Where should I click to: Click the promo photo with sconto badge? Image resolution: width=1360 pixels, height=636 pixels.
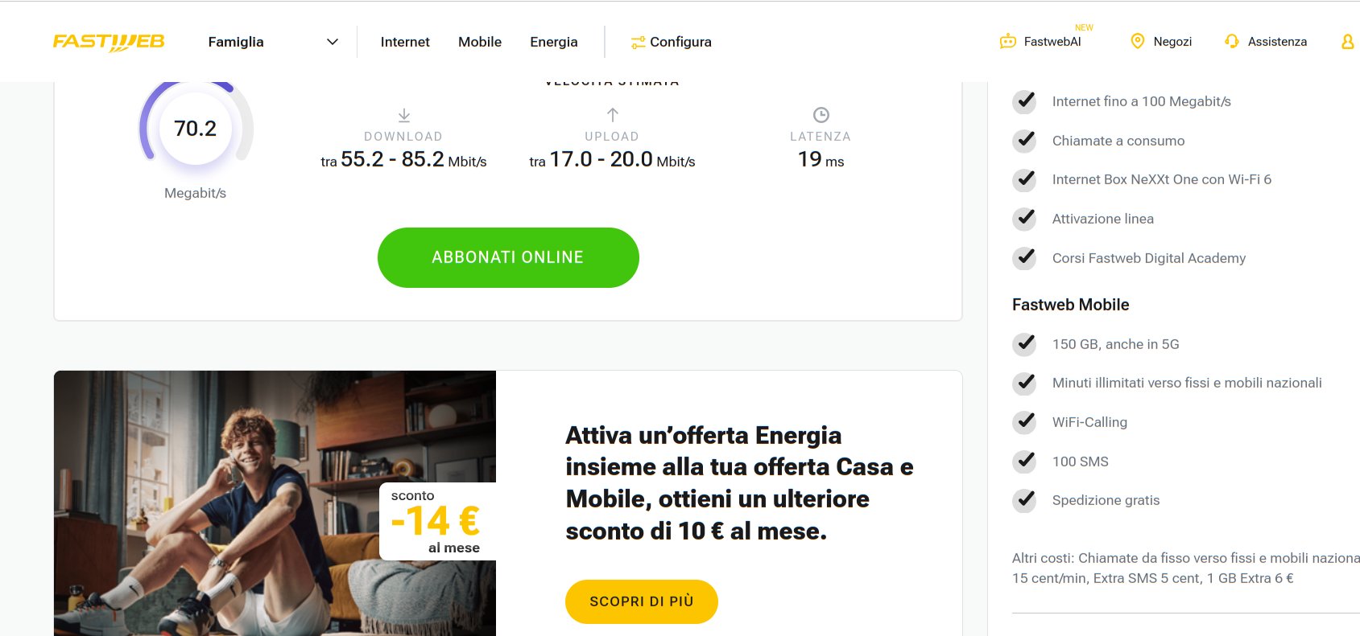click(x=275, y=503)
